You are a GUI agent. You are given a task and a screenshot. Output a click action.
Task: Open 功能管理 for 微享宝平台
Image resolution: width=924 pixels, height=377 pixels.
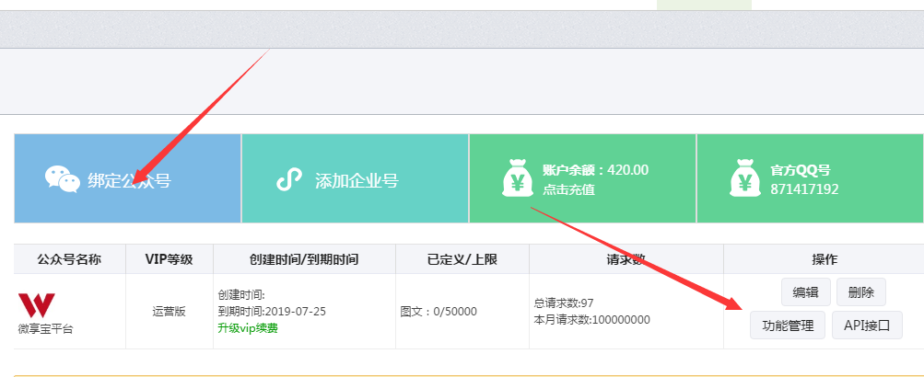(788, 326)
